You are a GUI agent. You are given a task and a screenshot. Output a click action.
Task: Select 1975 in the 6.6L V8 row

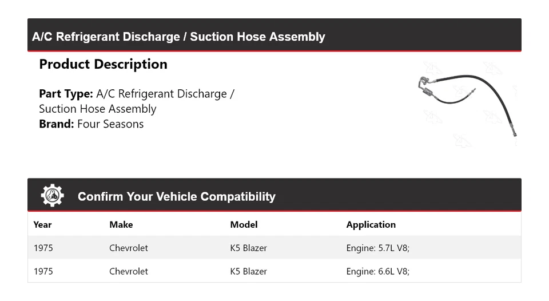point(43,271)
